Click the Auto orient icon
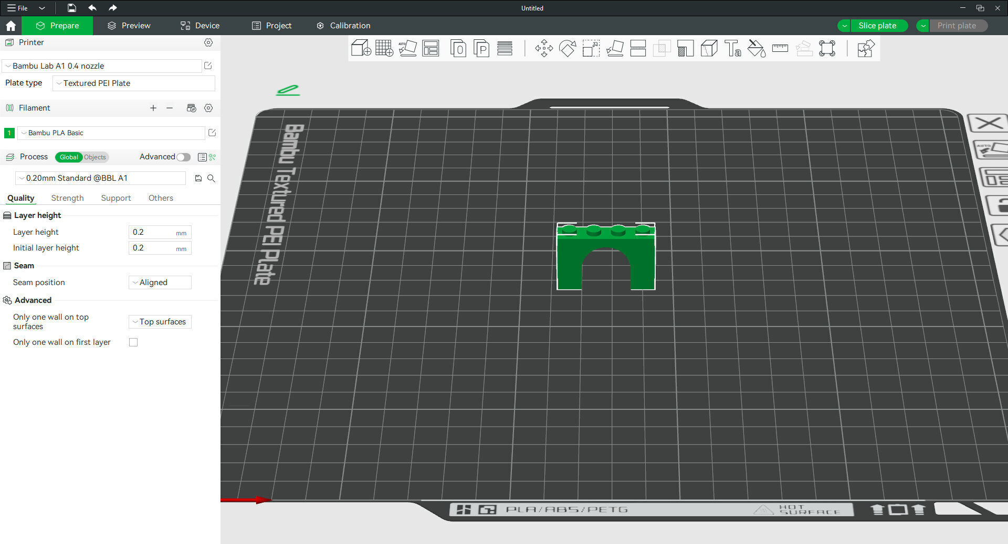1008x544 pixels. (407, 48)
